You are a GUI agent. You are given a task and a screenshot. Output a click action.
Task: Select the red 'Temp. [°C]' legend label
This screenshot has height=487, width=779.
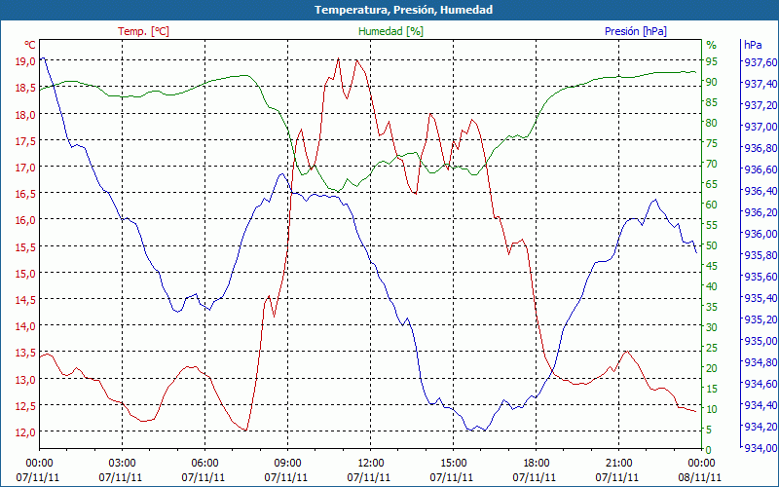tap(143, 31)
